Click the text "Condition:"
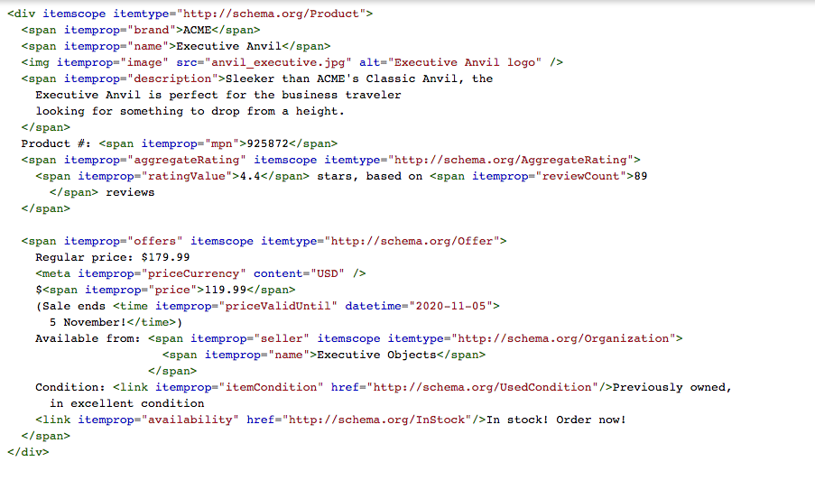 [x=70, y=388]
